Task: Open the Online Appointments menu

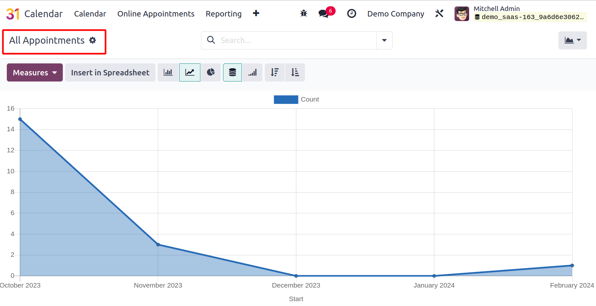Action: click(156, 14)
